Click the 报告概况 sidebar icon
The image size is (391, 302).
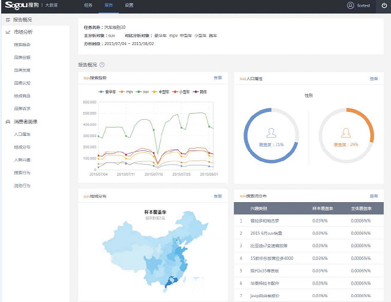[8, 20]
